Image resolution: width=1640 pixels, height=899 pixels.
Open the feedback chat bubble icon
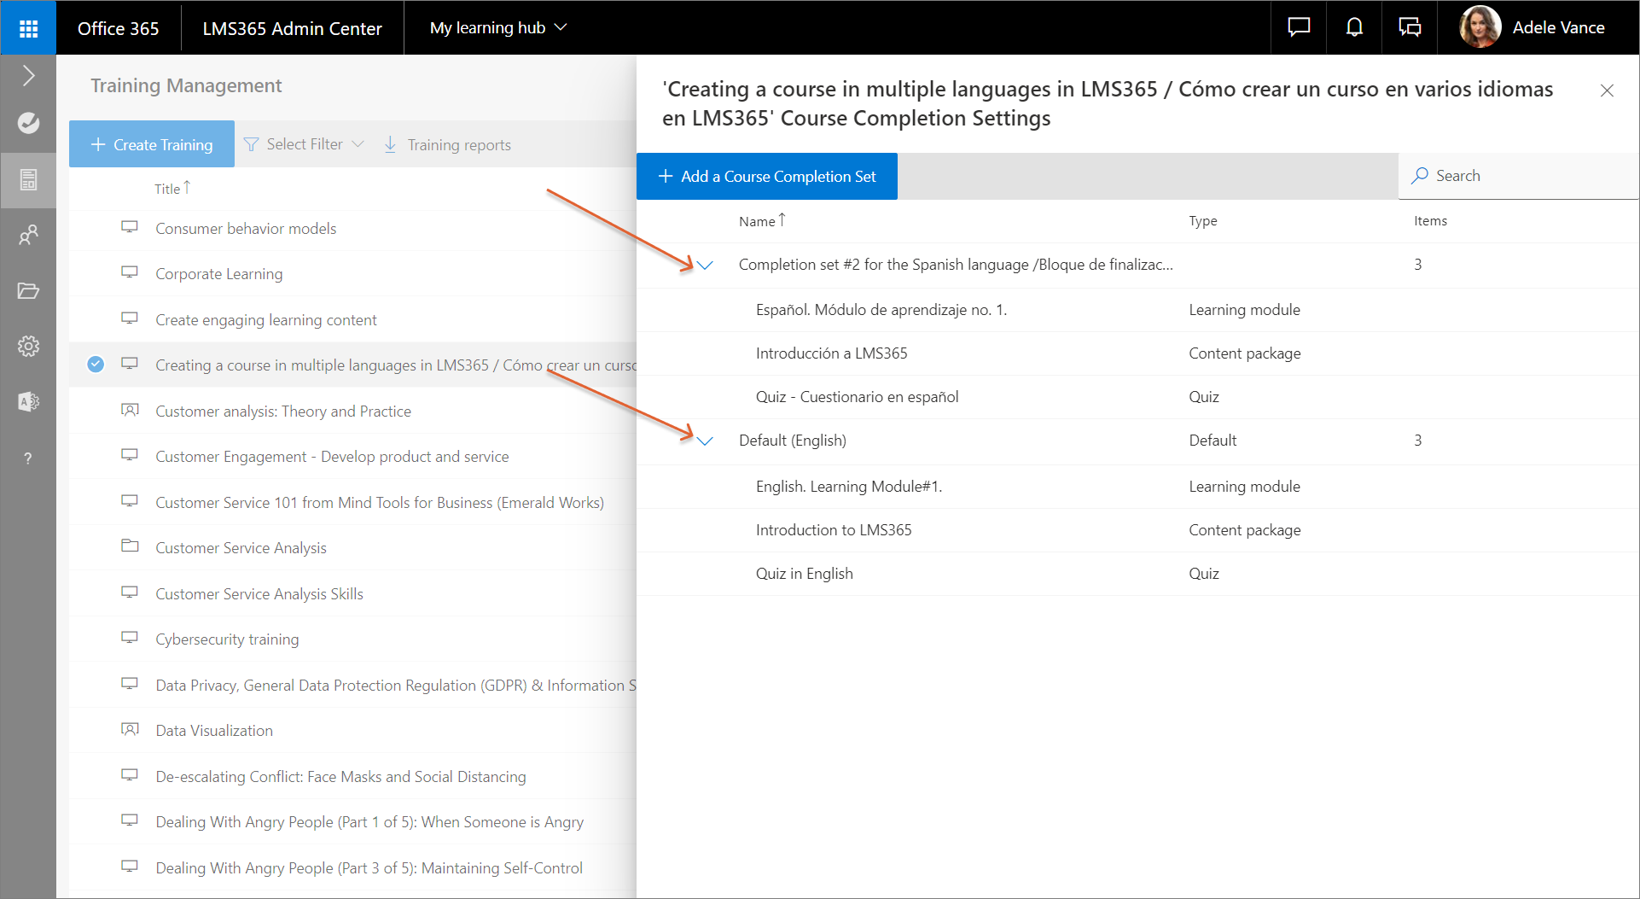tap(1299, 28)
